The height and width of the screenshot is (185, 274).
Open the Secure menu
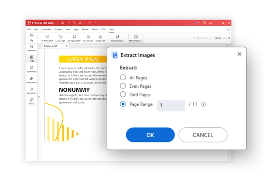pos(85,29)
